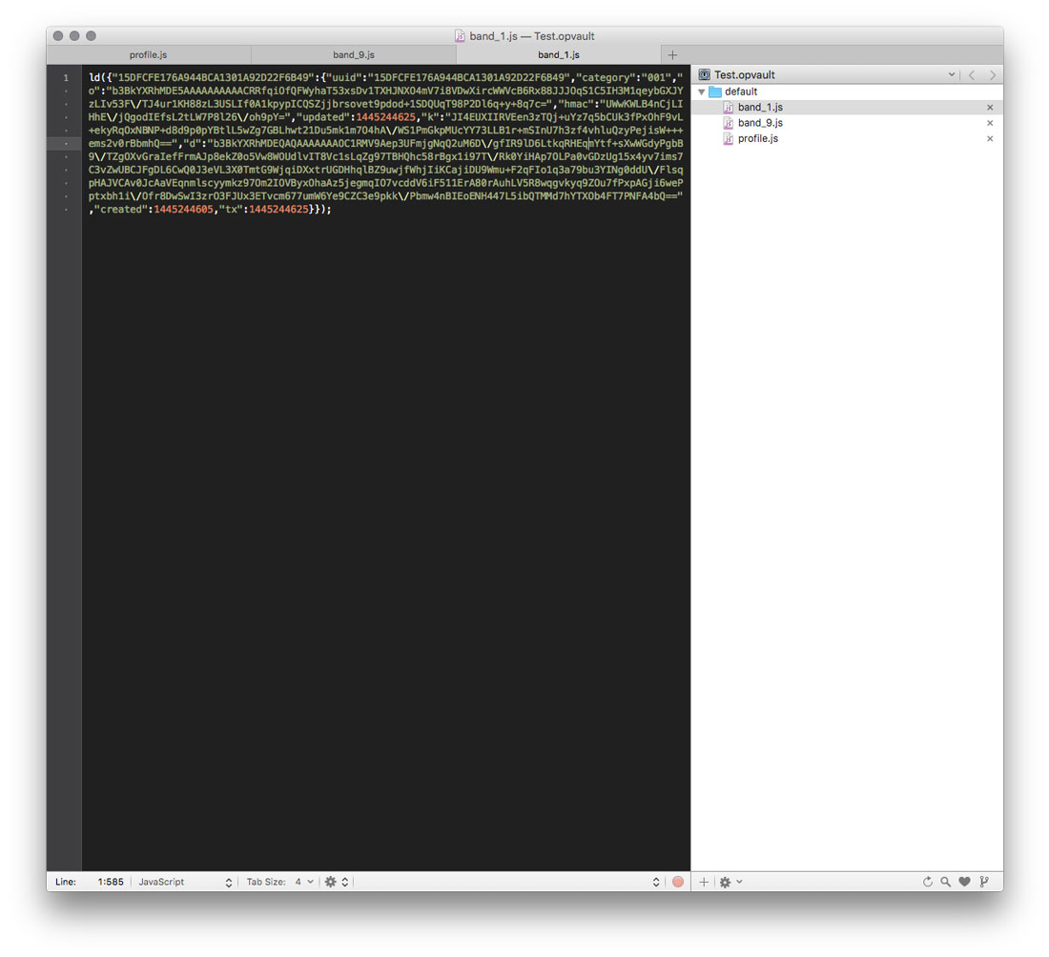Viewport: 1049px width, 957px height.
Task: Create new file with sidebar plus button
Action: click(x=704, y=882)
